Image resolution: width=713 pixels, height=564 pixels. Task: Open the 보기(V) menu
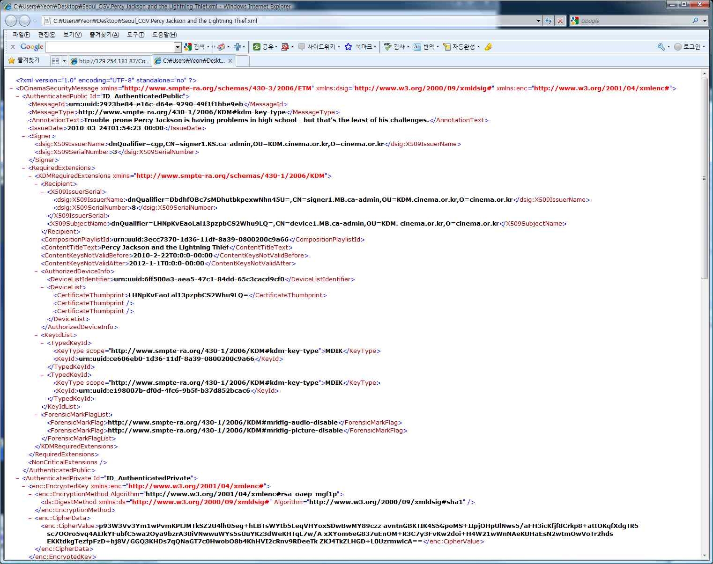tap(72, 35)
